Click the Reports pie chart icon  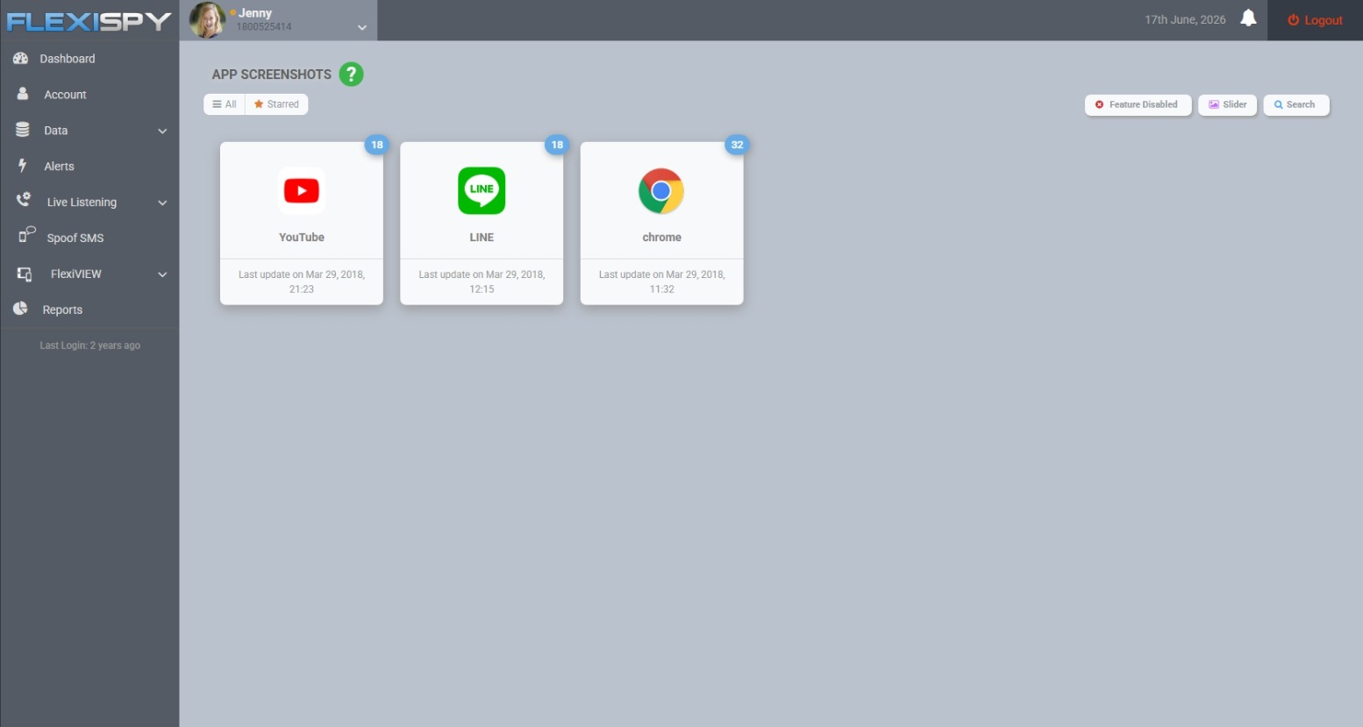pos(20,309)
